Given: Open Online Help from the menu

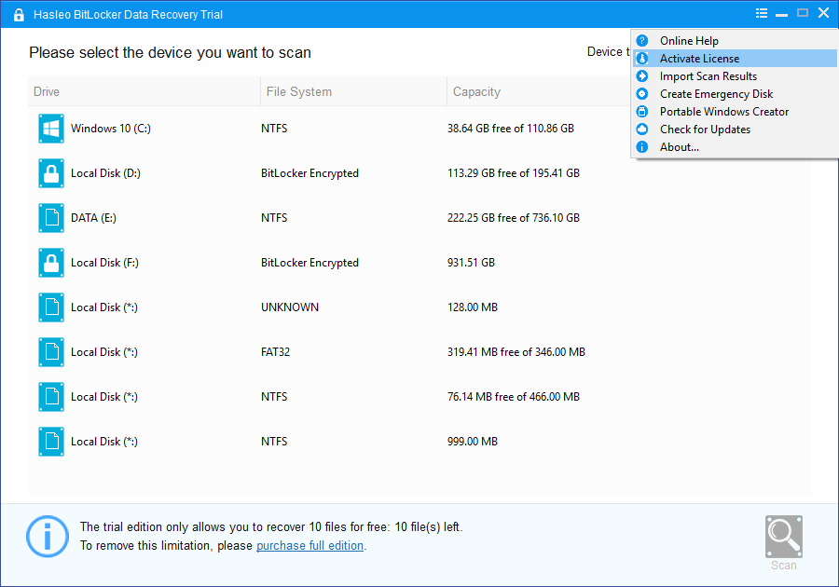Looking at the screenshot, I should click(x=736, y=41).
